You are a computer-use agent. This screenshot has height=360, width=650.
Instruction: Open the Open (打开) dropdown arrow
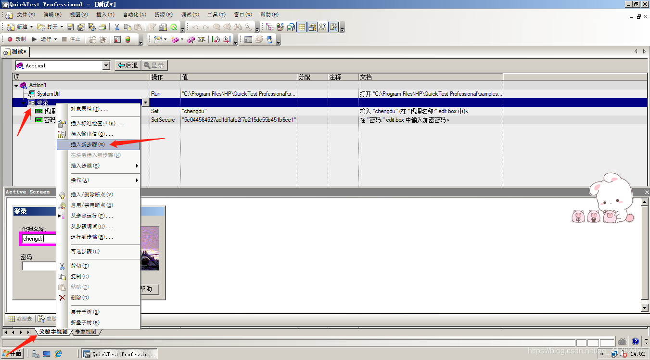point(62,27)
